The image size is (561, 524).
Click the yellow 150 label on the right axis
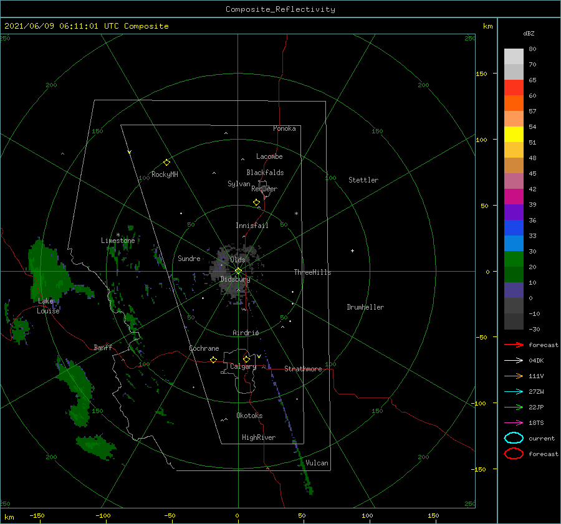(x=481, y=74)
